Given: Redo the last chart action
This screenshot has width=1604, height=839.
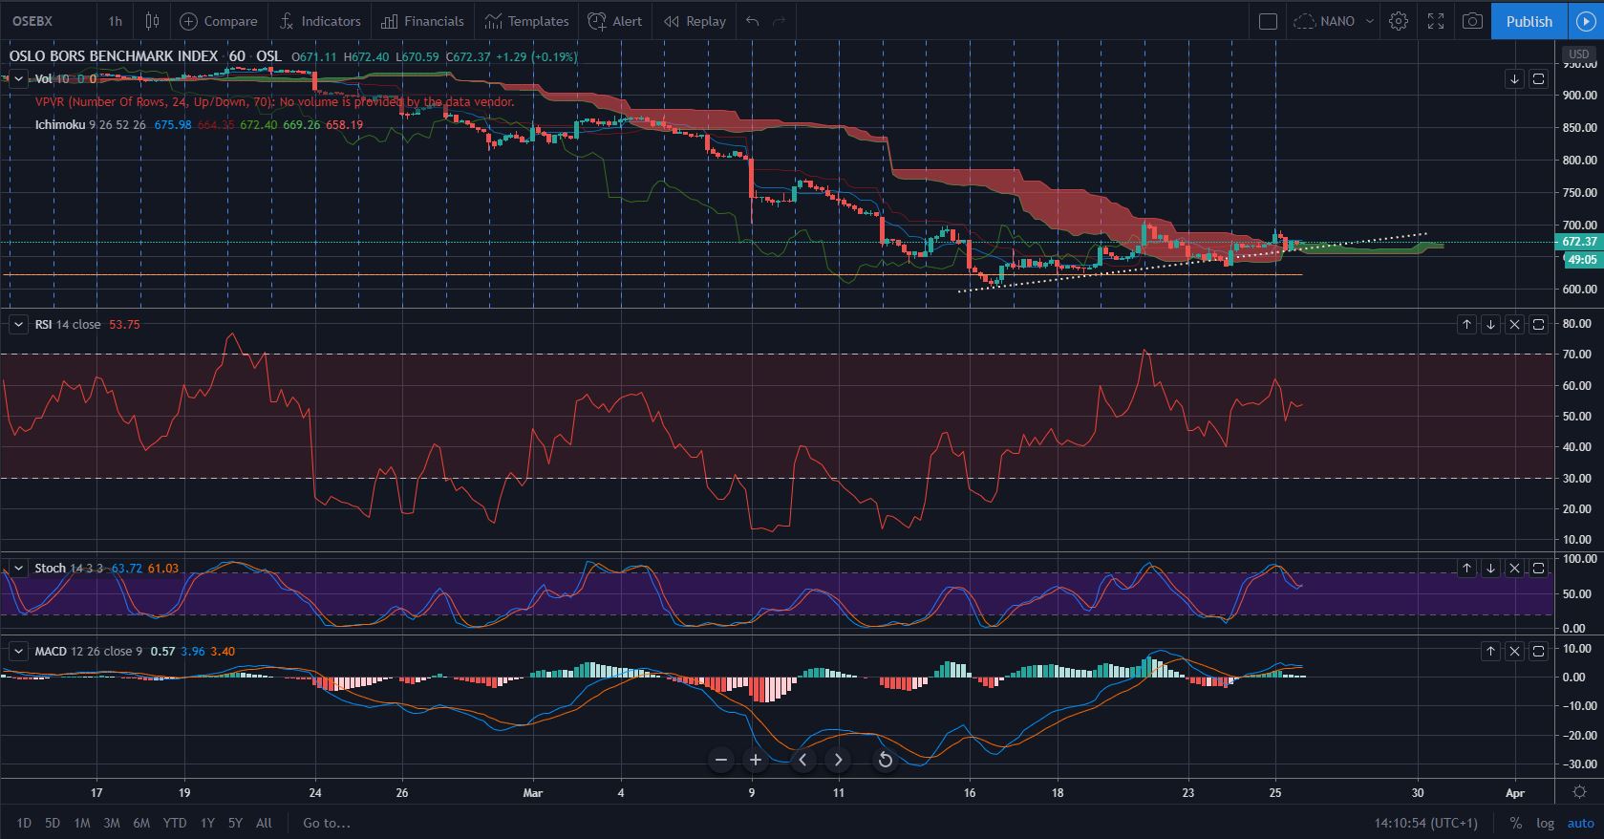Looking at the screenshot, I should point(779,21).
